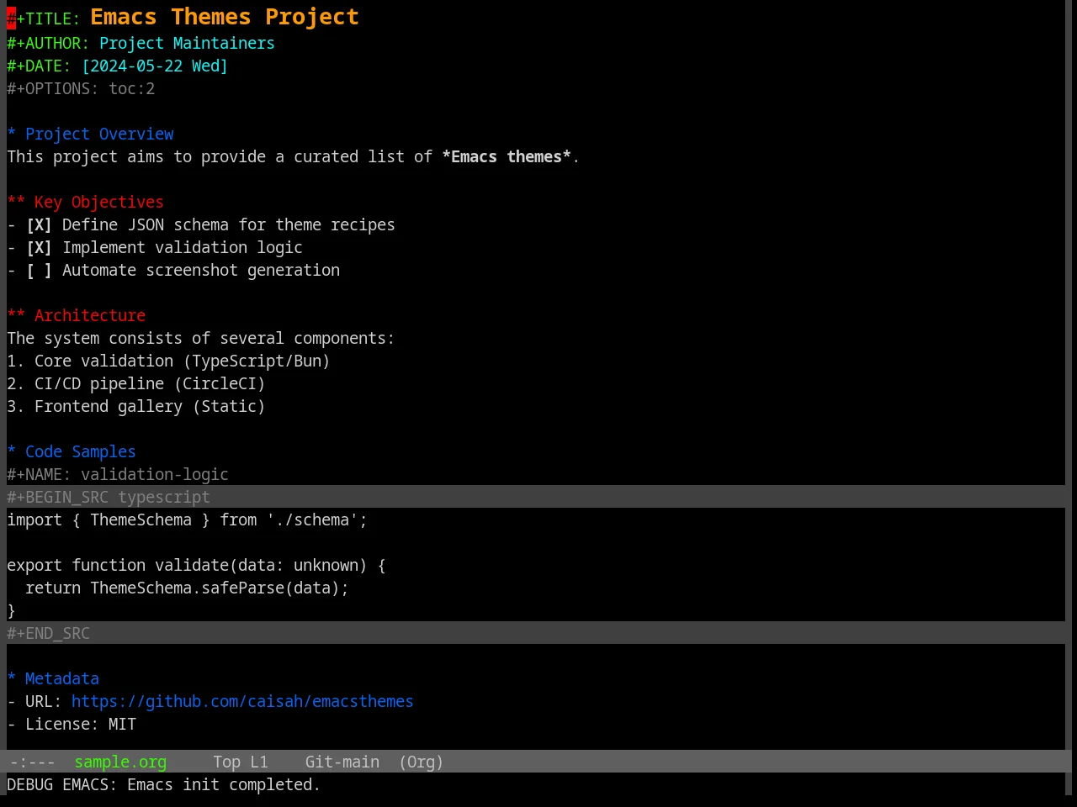
Task: Click the '#+AUTHOR:' keyword
Action: coord(48,43)
